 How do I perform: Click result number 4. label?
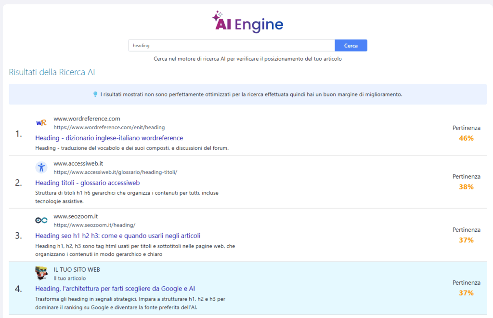(x=19, y=289)
